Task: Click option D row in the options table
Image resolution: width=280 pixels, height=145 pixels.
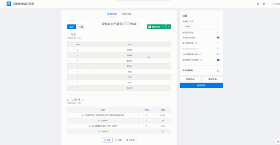Action: (x=119, y=115)
